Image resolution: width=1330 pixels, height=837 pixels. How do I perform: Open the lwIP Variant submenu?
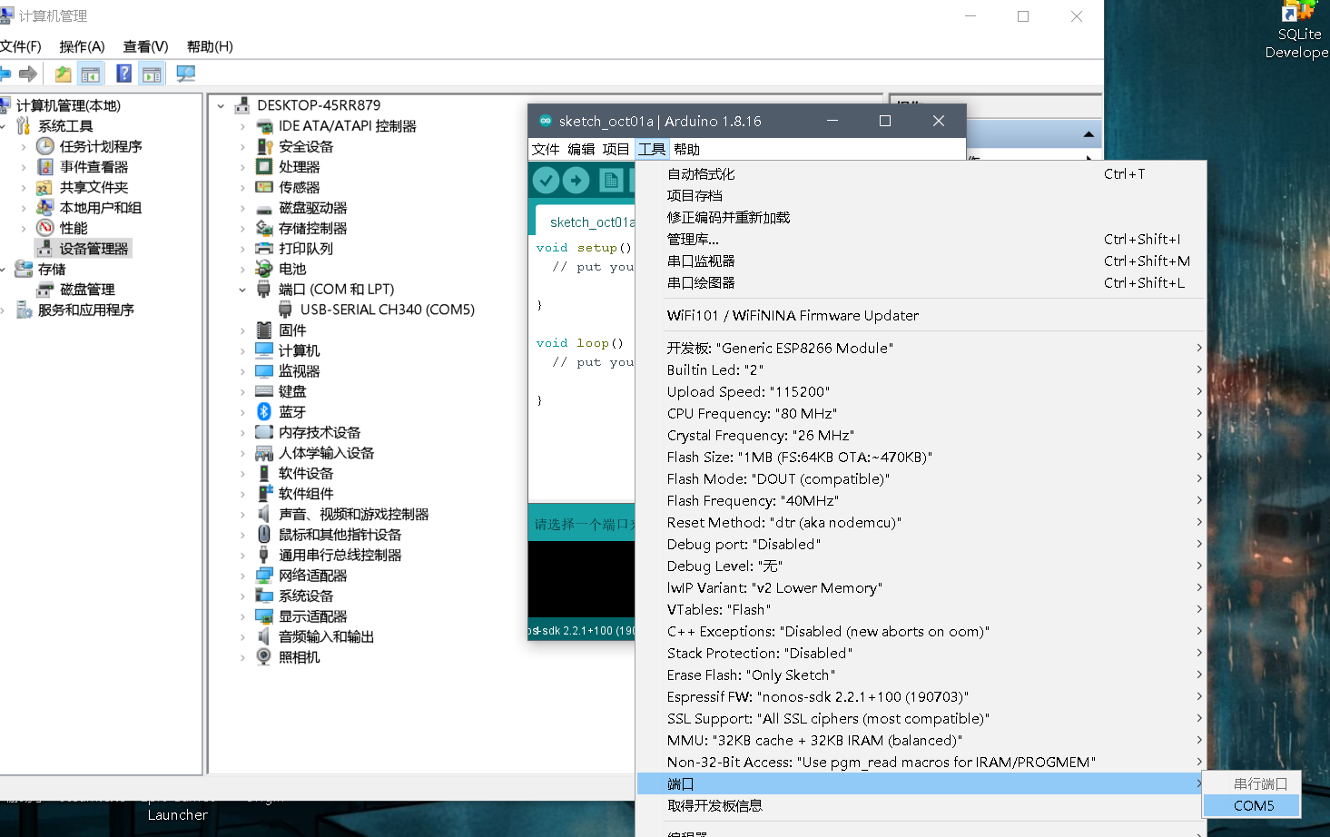click(x=921, y=587)
